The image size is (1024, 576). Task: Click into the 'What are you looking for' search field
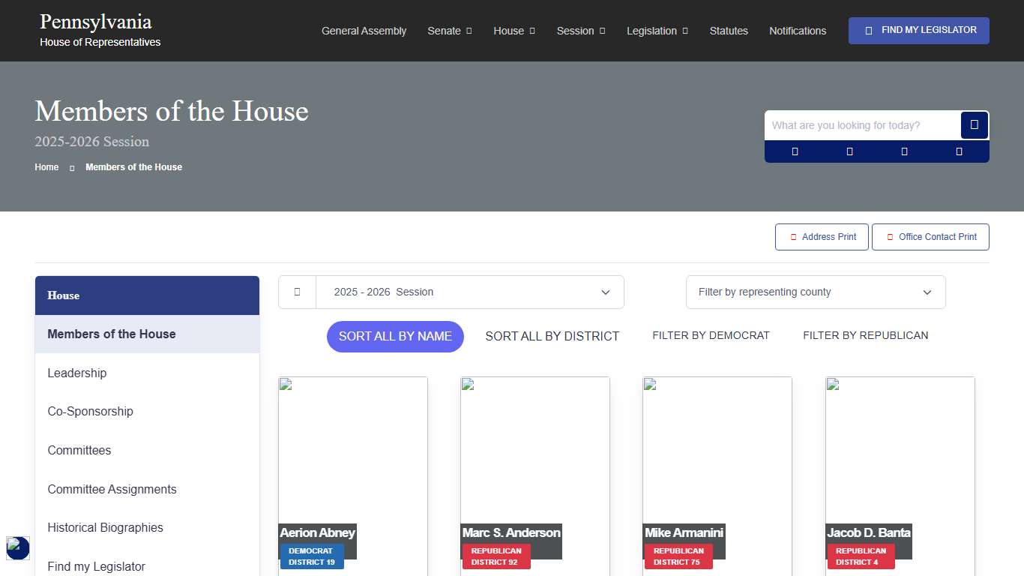[862, 125]
